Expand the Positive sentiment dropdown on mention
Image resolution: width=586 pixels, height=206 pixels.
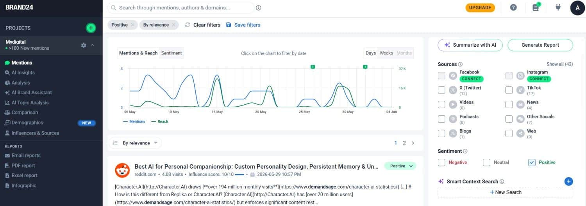pos(400,166)
